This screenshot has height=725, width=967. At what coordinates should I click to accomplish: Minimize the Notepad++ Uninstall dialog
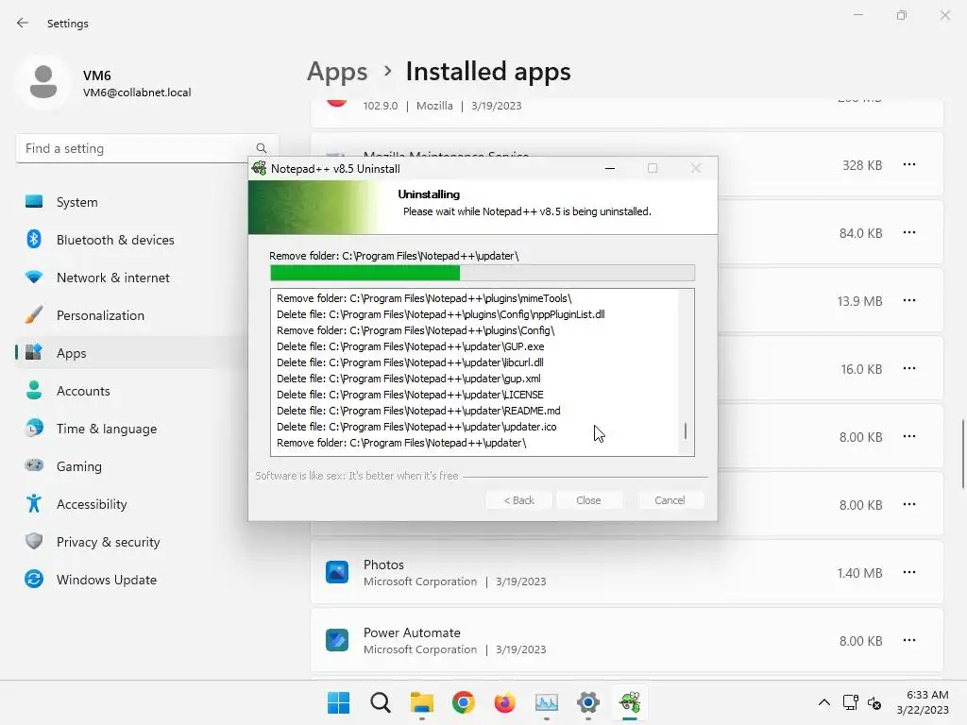point(610,168)
